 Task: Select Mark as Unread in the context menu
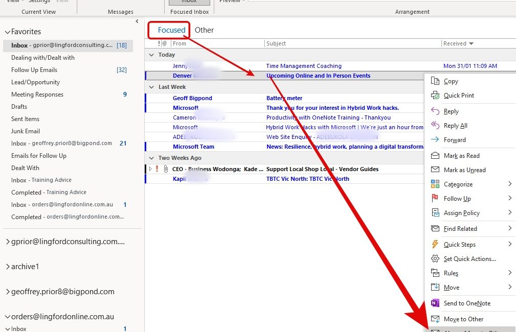465,170
